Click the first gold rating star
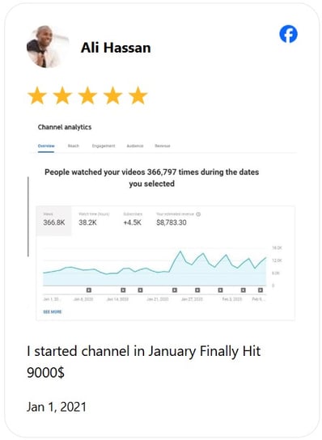322x440 pixels. pos(37,95)
